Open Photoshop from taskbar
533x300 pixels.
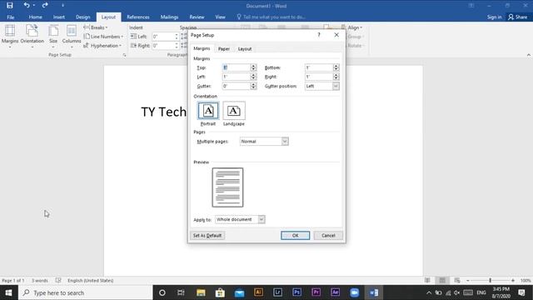296,292
